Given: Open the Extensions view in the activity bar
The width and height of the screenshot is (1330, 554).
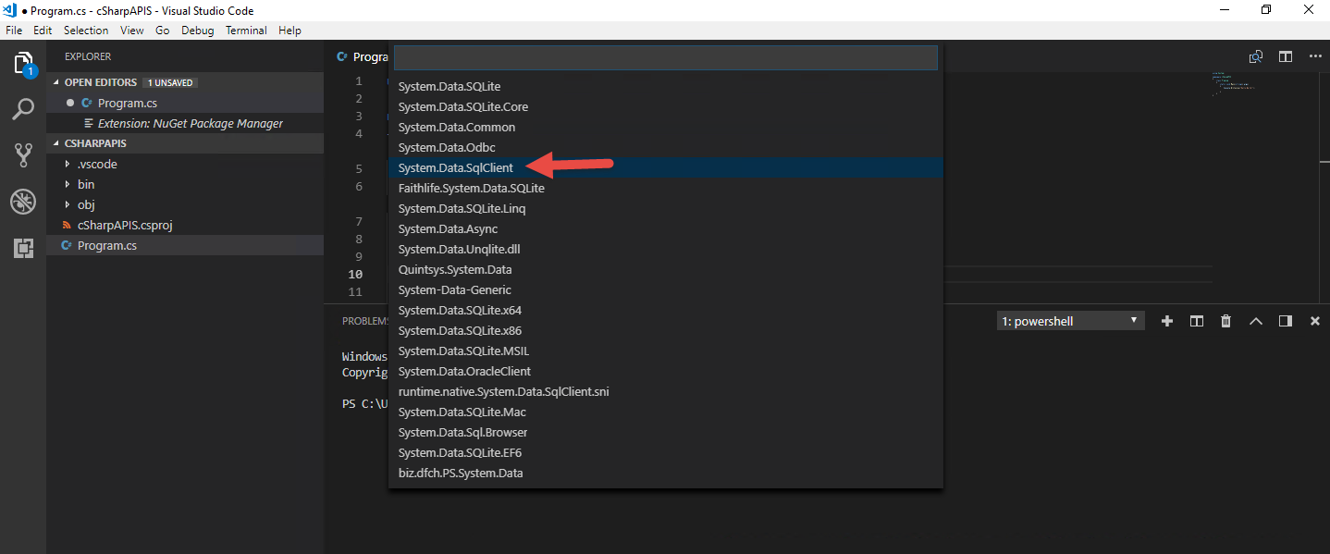Looking at the screenshot, I should 23,248.
